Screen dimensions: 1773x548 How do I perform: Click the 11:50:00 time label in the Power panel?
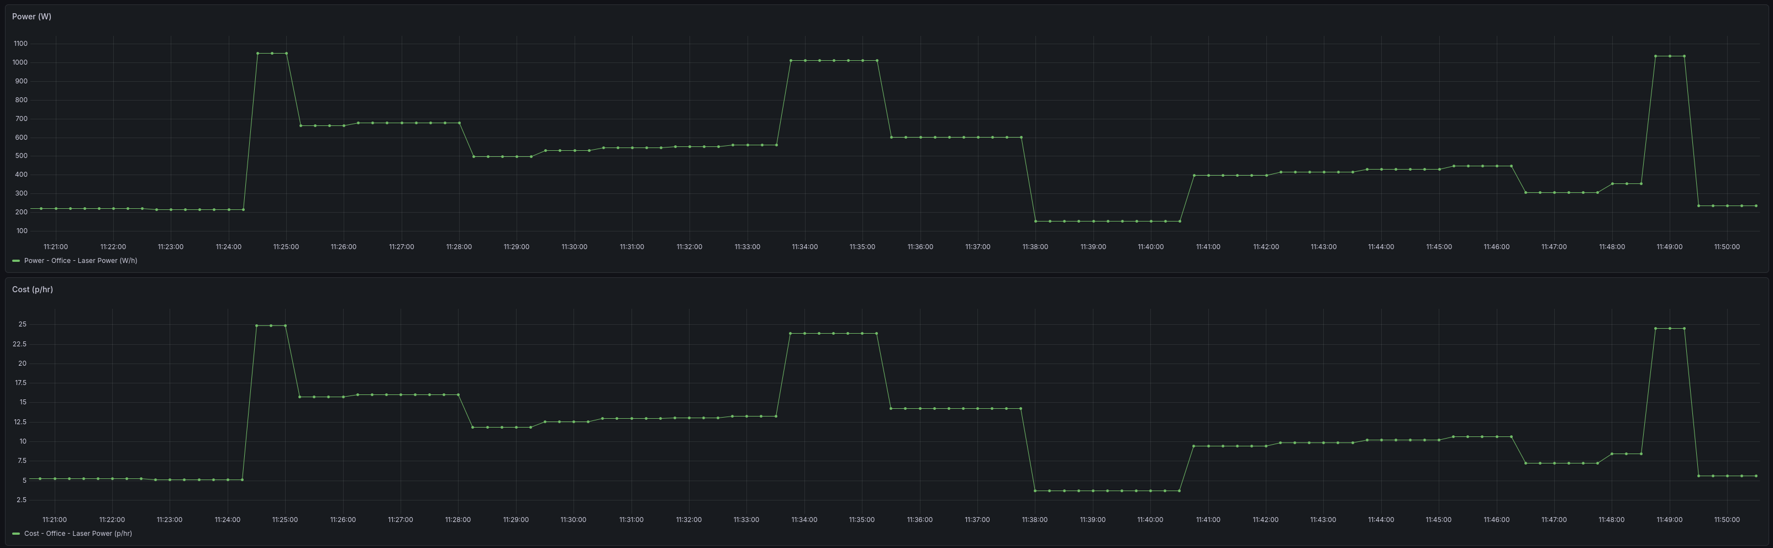click(1727, 247)
